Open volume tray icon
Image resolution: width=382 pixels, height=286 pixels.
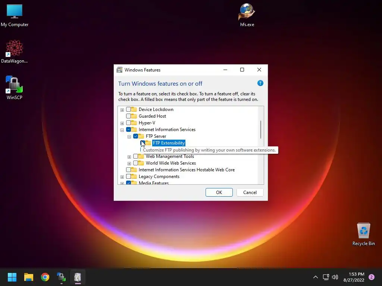[x=335, y=277]
